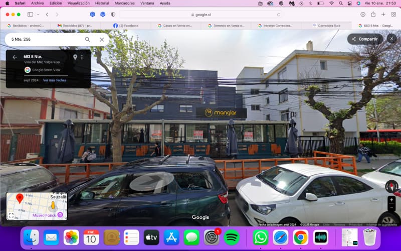This screenshot has width=401, height=251.
Task: Open Photos from the Dock
Action: coord(71,237)
